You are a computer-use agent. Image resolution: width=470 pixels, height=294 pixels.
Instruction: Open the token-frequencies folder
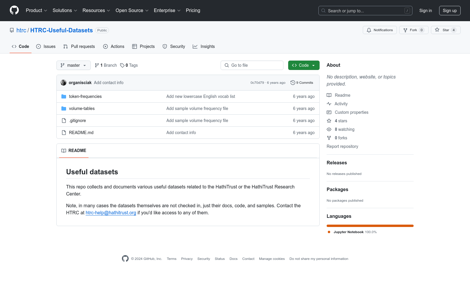(x=85, y=96)
